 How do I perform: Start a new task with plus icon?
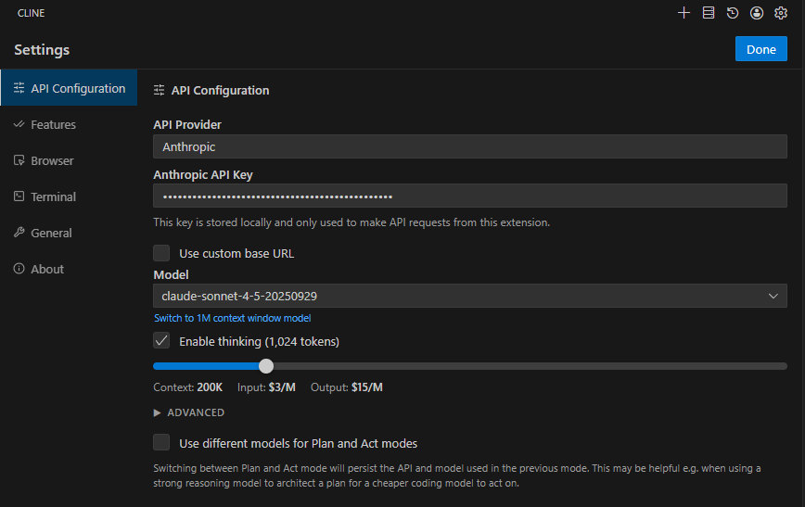684,13
